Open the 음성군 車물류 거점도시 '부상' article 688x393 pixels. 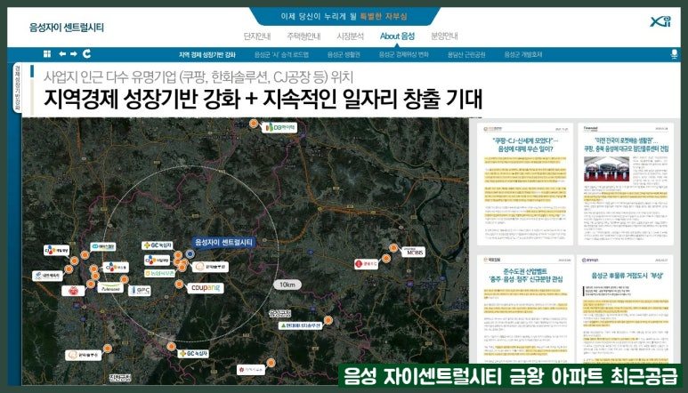click(626, 309)
